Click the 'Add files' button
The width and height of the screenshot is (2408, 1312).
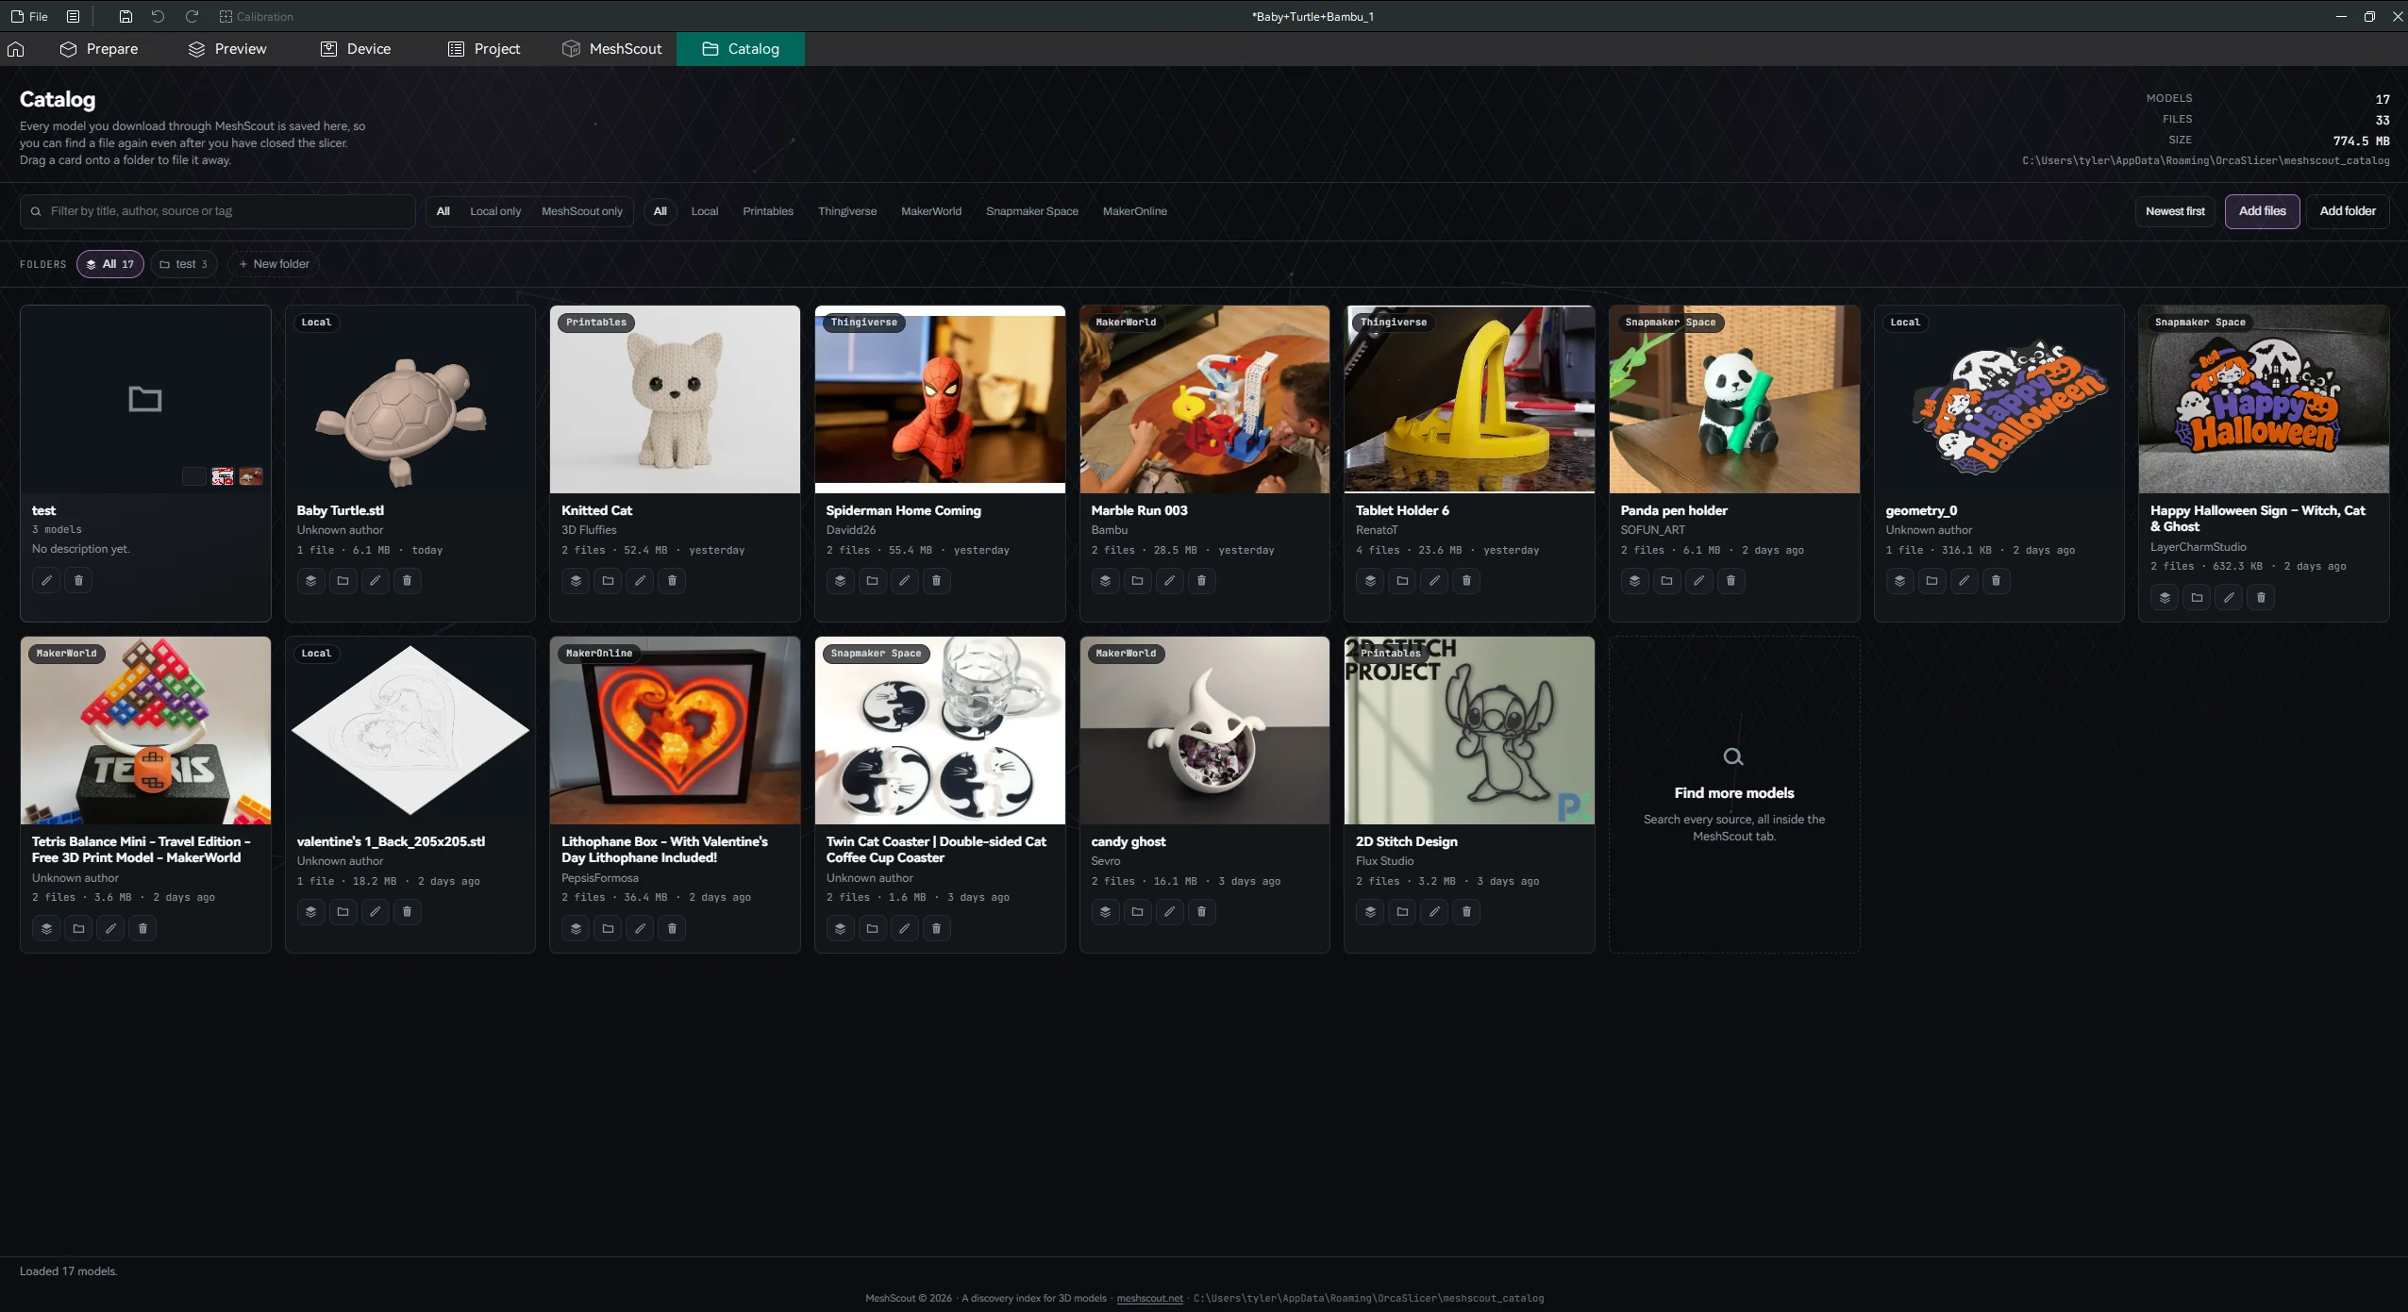2263,211
